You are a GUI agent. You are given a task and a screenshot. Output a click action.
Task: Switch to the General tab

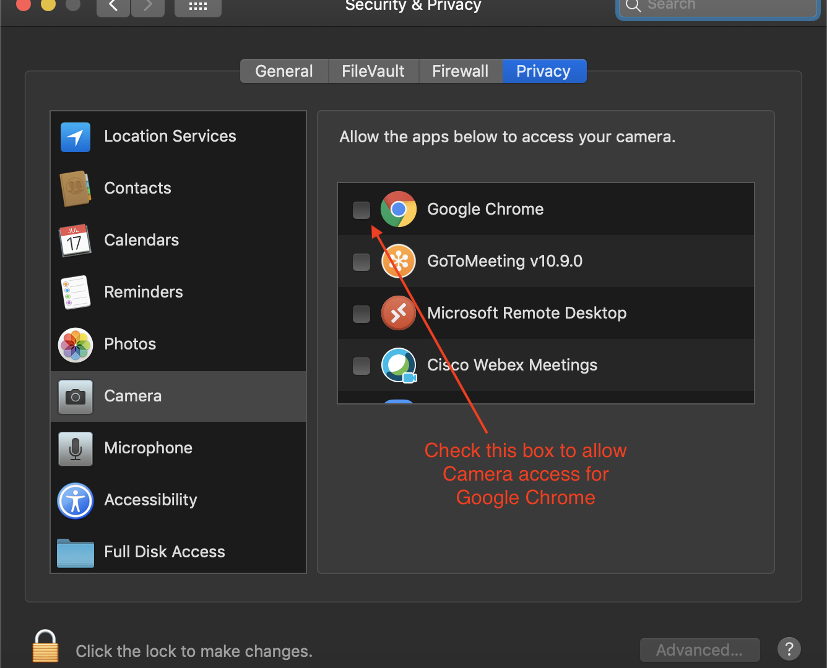pyautogui.click(x=284, y=71)
